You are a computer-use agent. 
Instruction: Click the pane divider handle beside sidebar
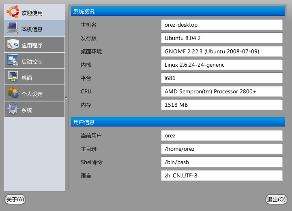(x=66, y=97)
